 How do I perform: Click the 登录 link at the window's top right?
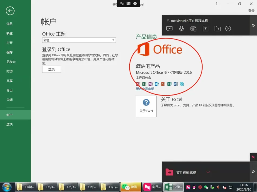click(251, 11)
